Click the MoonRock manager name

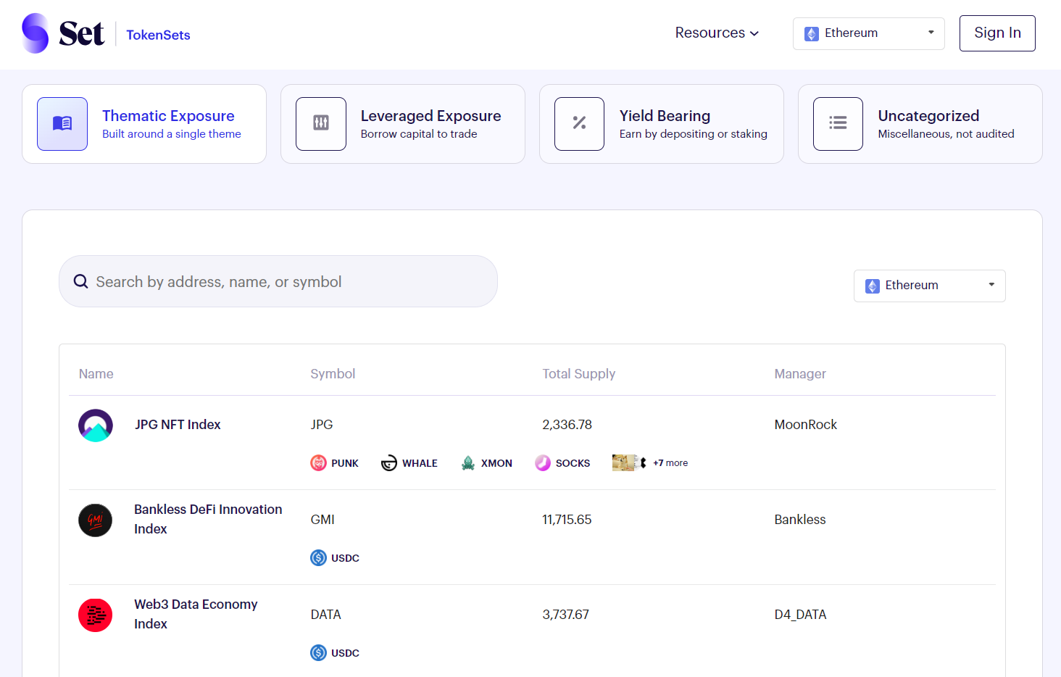coord(805,425)
